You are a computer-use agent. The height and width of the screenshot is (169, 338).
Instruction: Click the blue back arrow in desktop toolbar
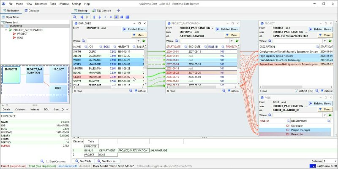(82, 17)
